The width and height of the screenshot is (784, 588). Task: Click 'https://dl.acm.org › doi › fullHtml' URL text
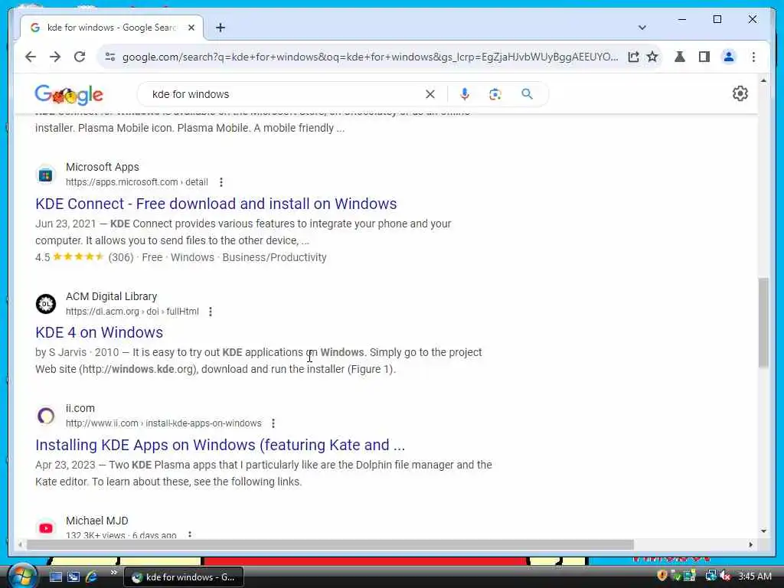(x=132, y=312)
